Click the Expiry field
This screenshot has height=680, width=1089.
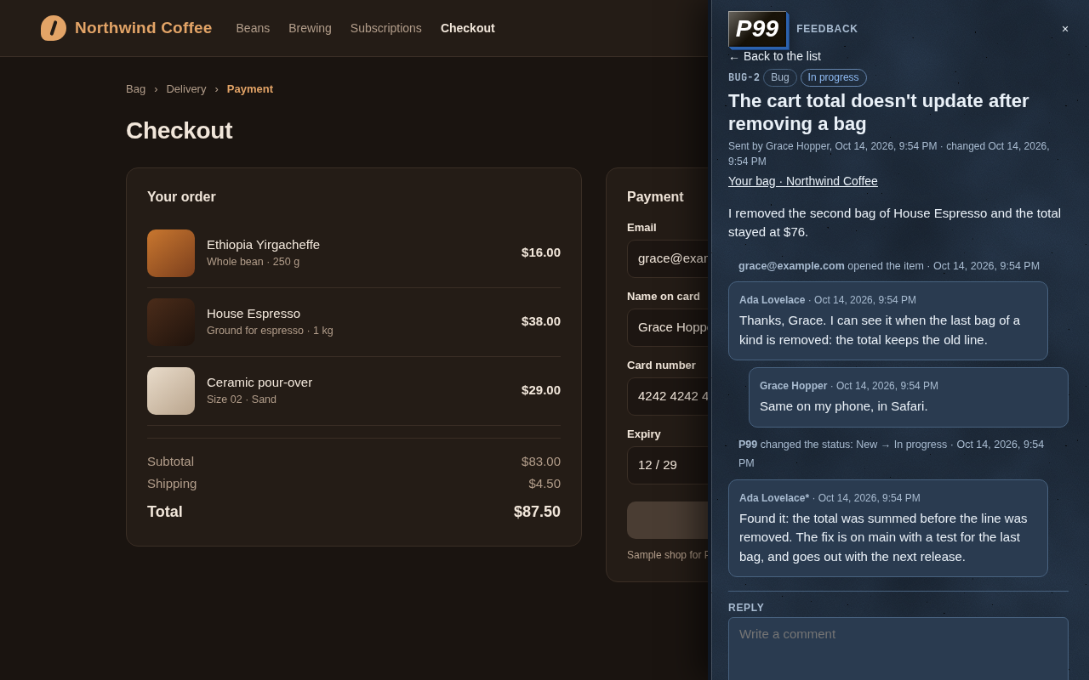668,465
